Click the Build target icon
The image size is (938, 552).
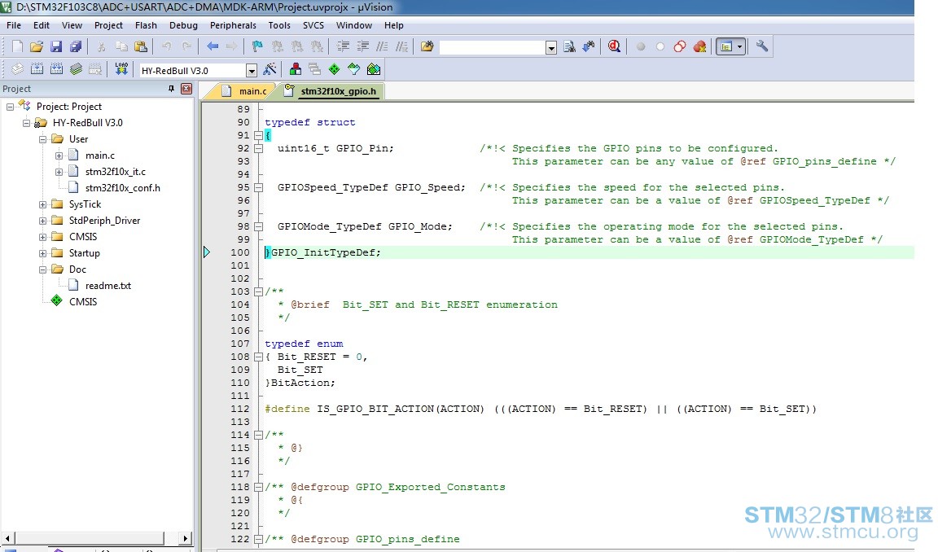37,69
